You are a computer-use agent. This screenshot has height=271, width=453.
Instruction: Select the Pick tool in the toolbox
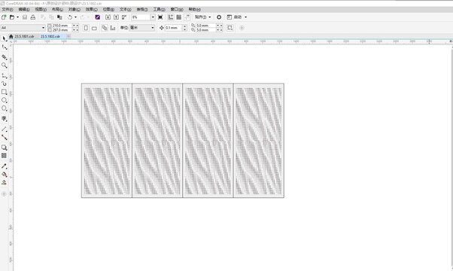pyautogui.click(x=4, y=38)
